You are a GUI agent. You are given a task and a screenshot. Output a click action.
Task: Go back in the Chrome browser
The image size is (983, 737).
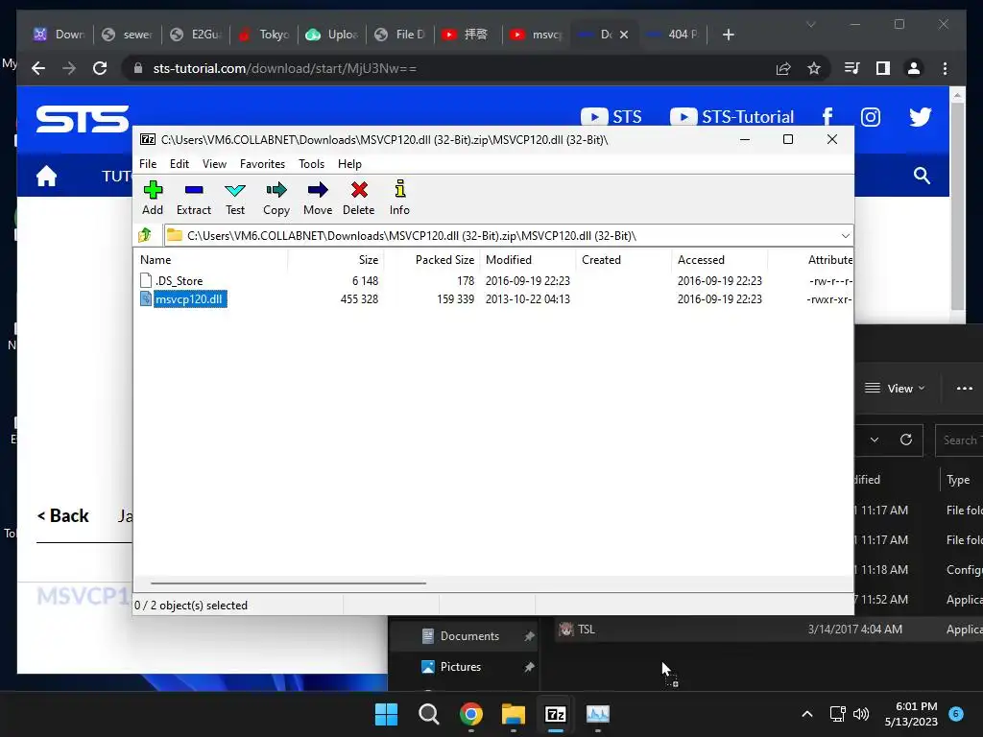point(38,68)
